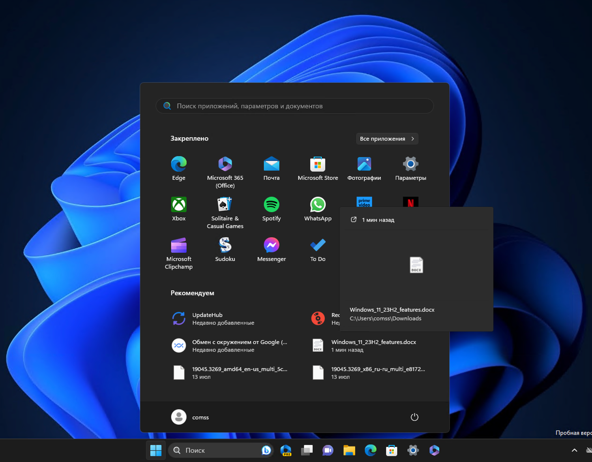Show all apps via Все приложения
This screenshot has width=592, height=462.
pos(387,139)
